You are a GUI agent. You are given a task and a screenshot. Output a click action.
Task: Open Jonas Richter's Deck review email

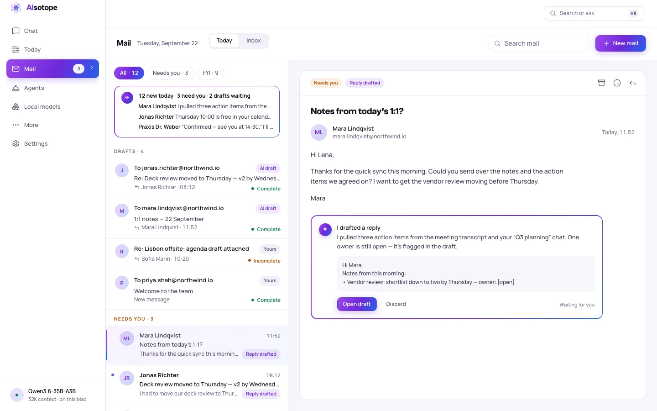click(x=197, y=385)
